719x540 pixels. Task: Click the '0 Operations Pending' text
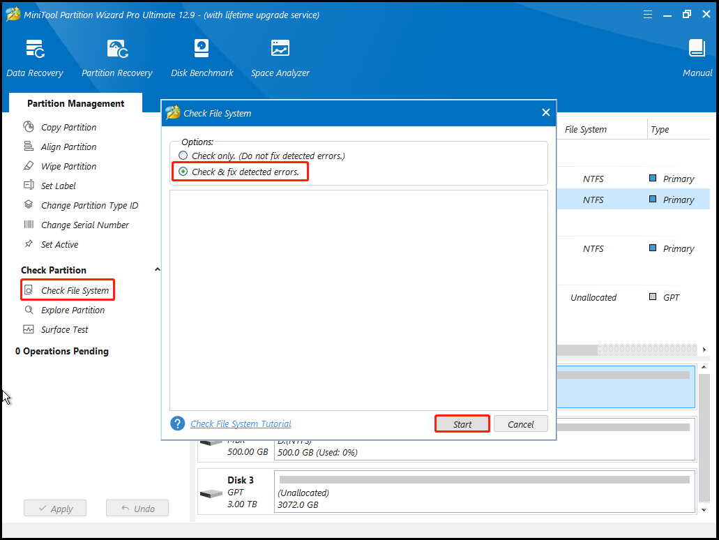pos(62,351)
